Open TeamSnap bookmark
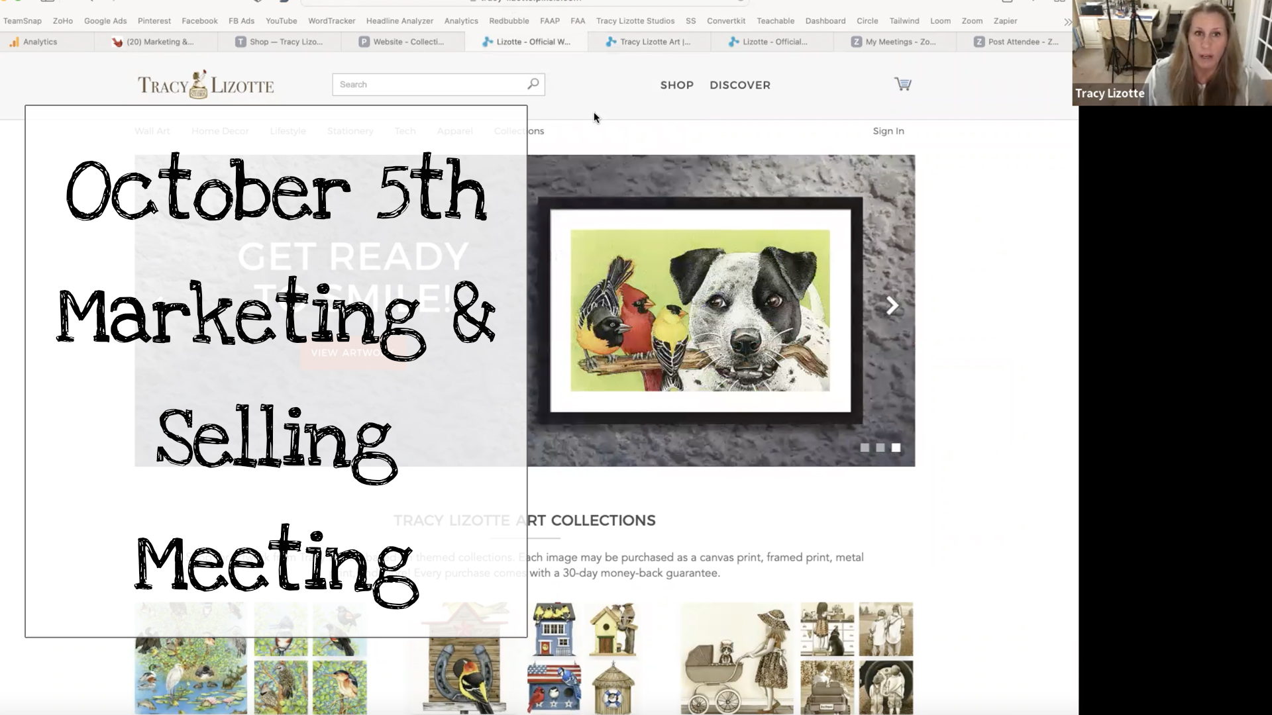 click(23, 21)
